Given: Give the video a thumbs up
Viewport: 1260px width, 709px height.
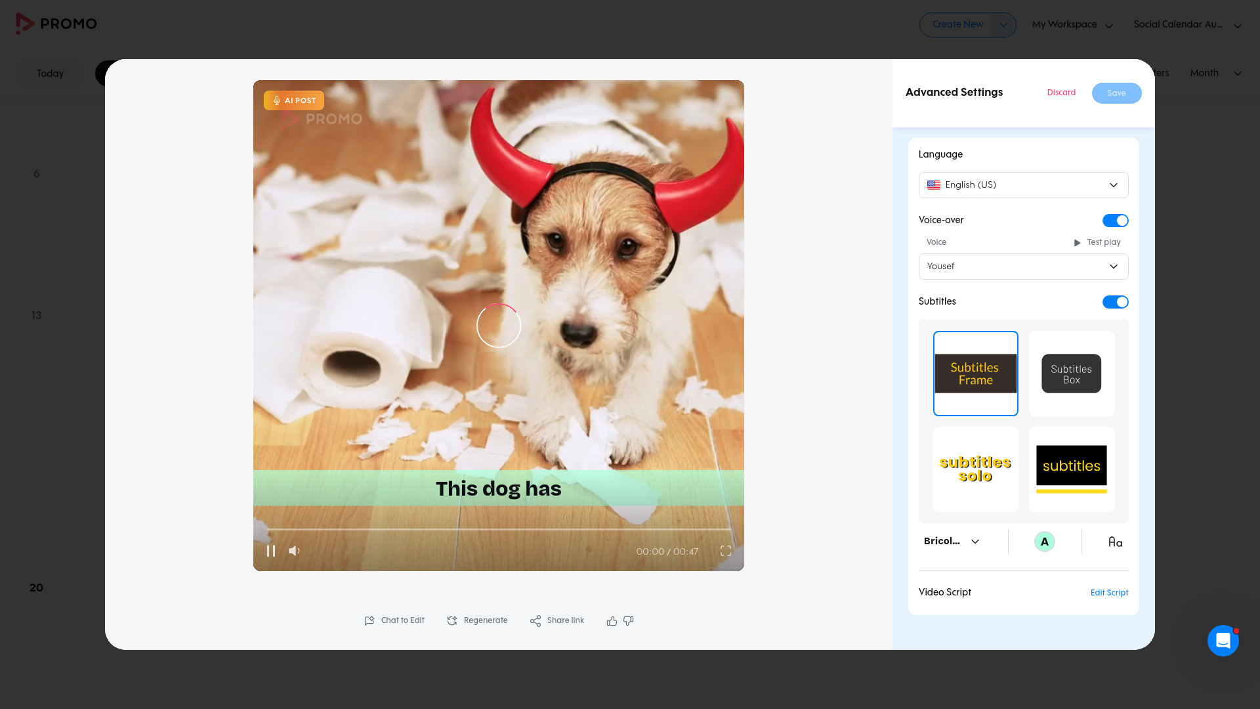Looking at the screenshot, I should tap(611, 621).
